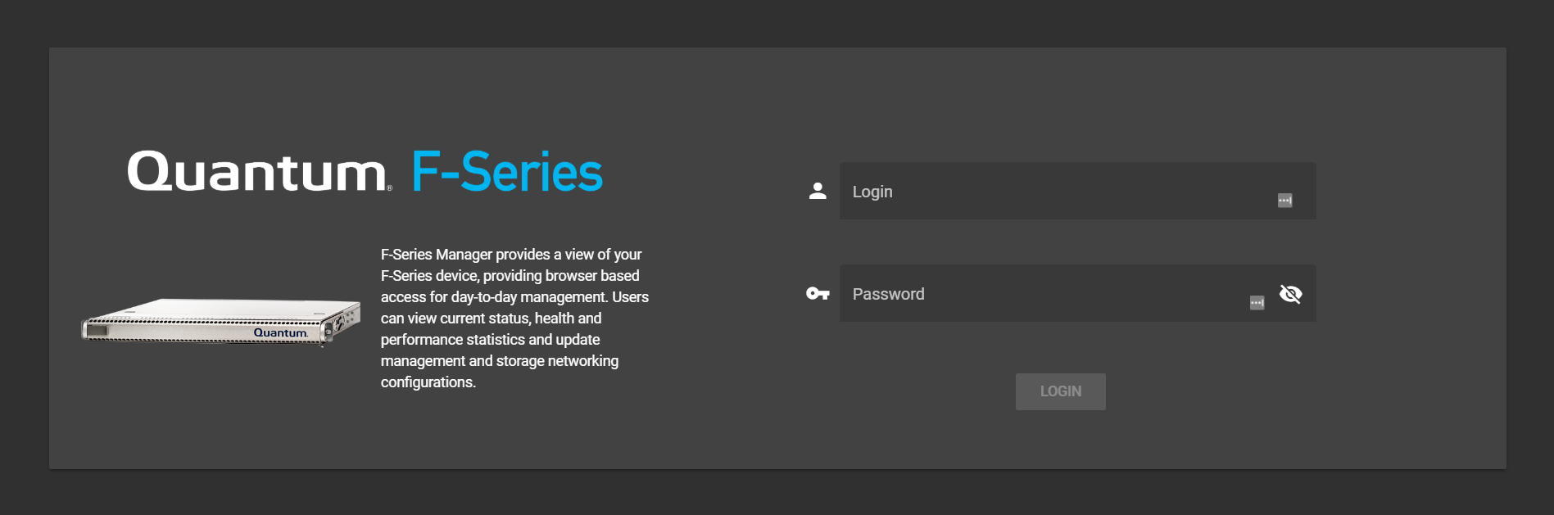Click the server's front left drive bay
This screenshot has width=1554, height=515.
click(x=97, y=331)
